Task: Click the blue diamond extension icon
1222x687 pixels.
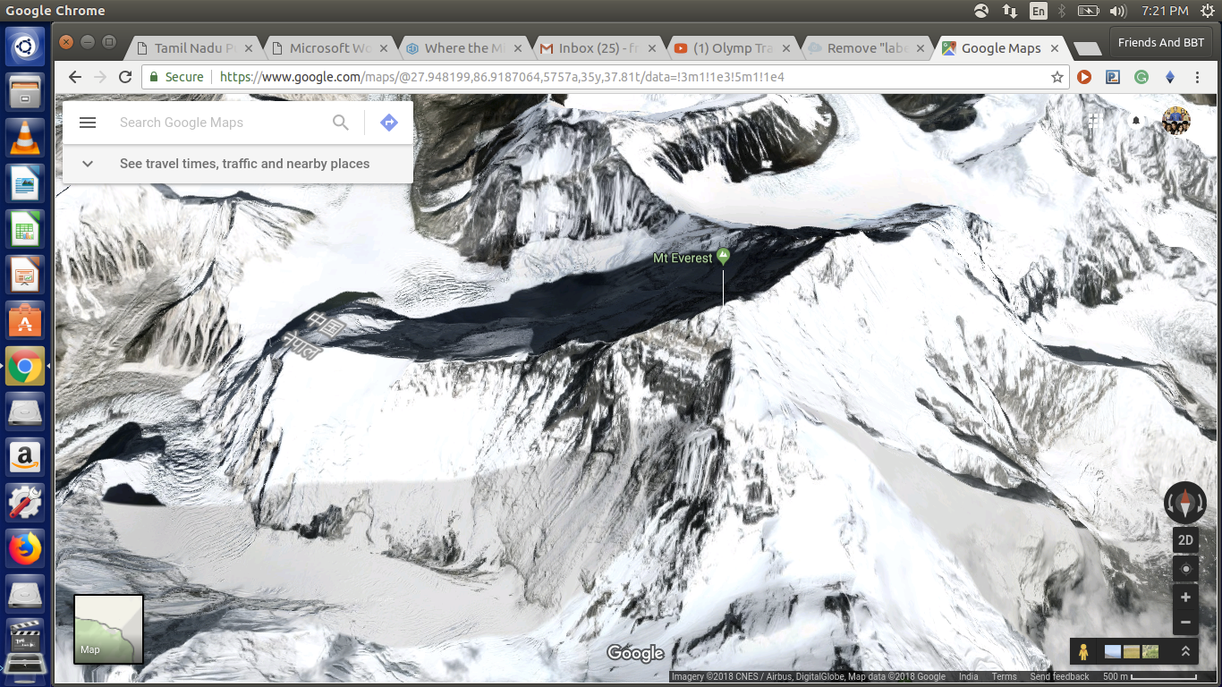Action: point(1169,77)
